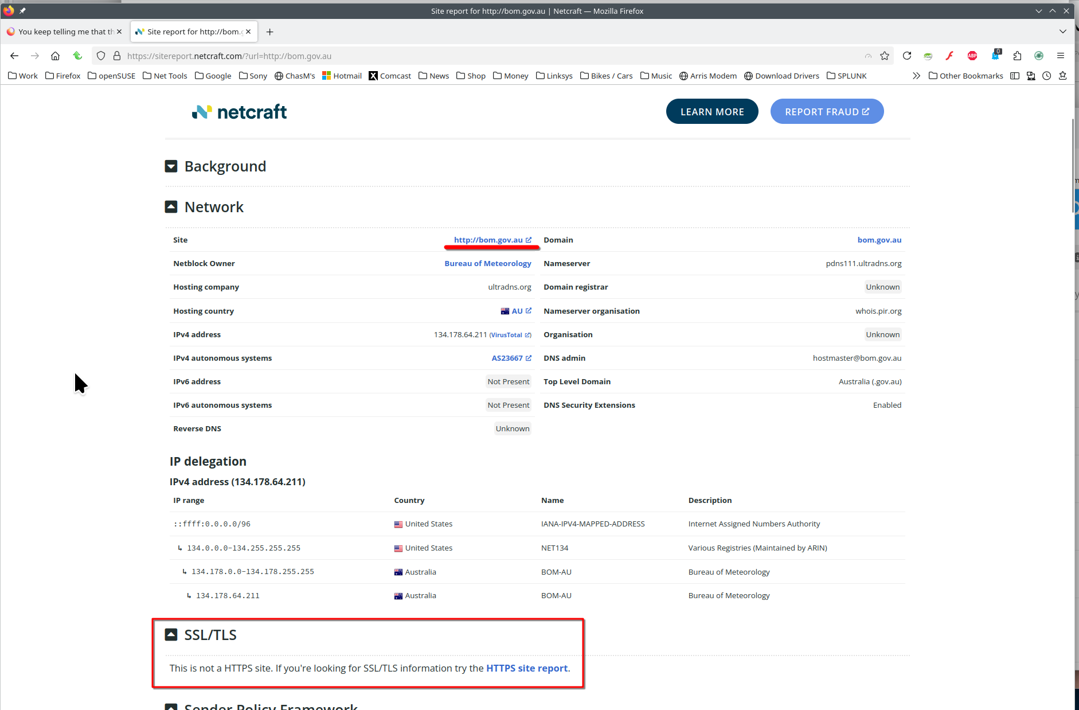The width and height of the screenshot is (1079, 710).
Task: Open the Bureau of Meteorology netblock owner link
Action: coord(488,263)
